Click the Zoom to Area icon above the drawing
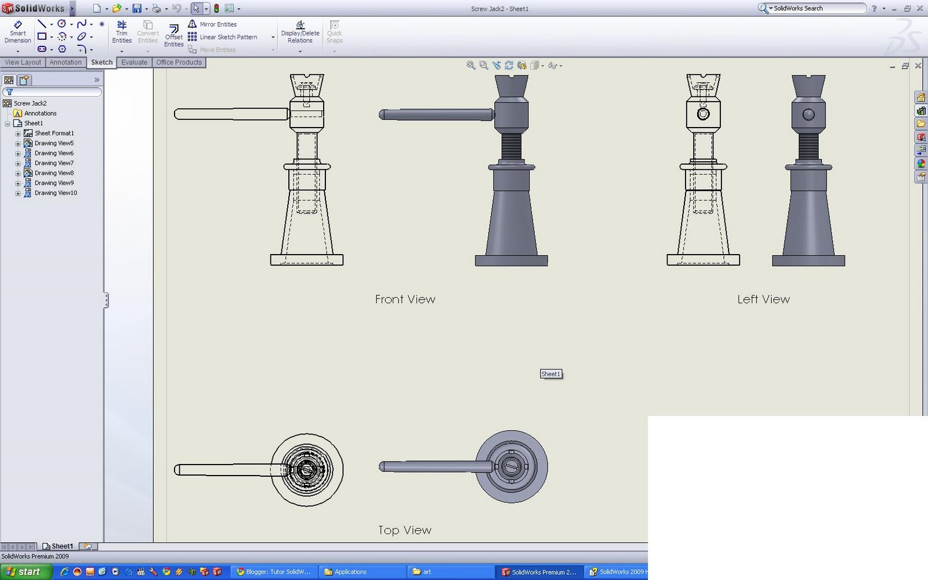The width and height of the screenshot is (928, 580). pos(484,65)
